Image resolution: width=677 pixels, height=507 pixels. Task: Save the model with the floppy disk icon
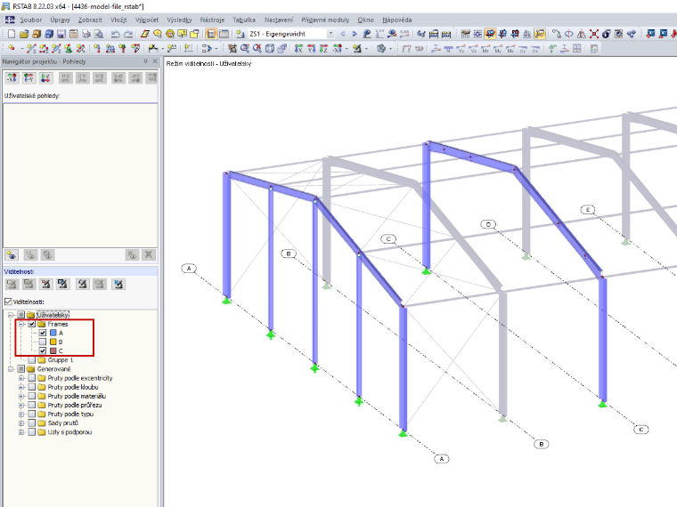[61, 34]
